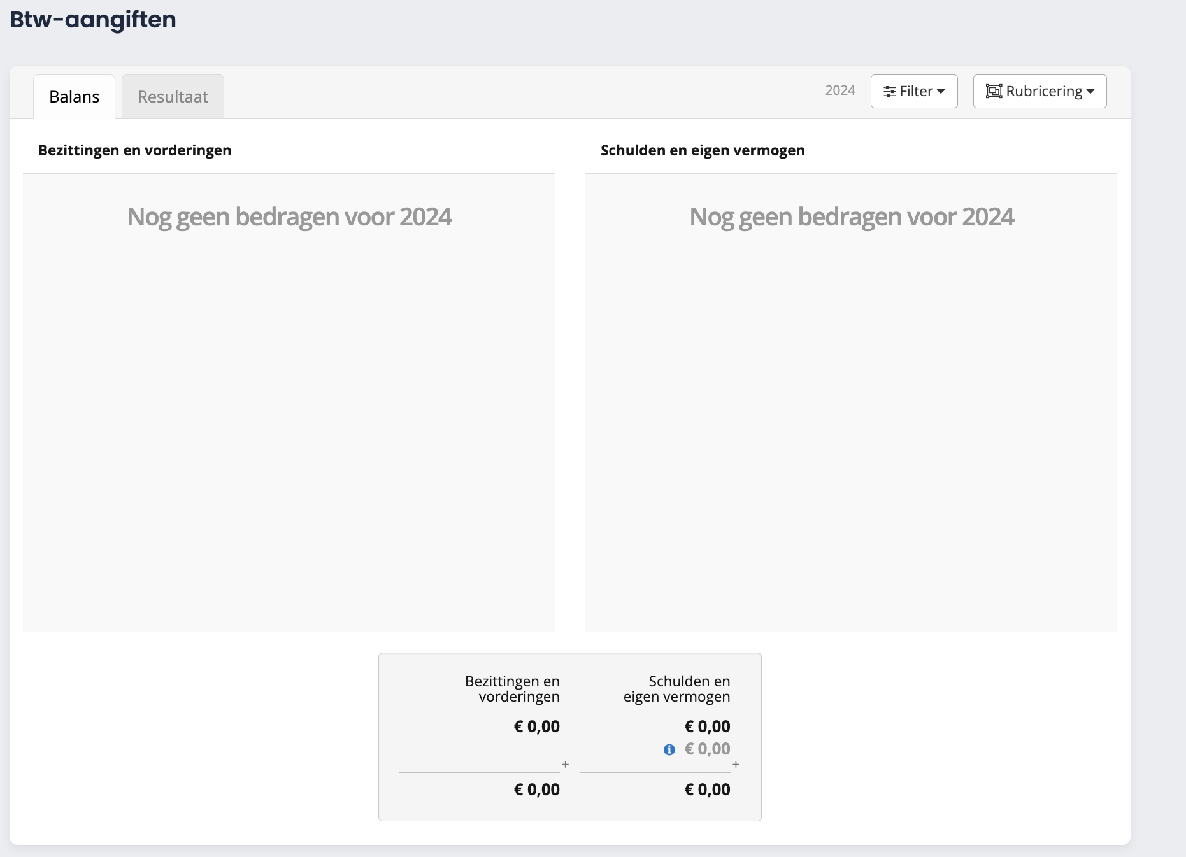This screenshot has height=857, width=1186.
Task: Select the Balans tab
Action: pos(74,97)
